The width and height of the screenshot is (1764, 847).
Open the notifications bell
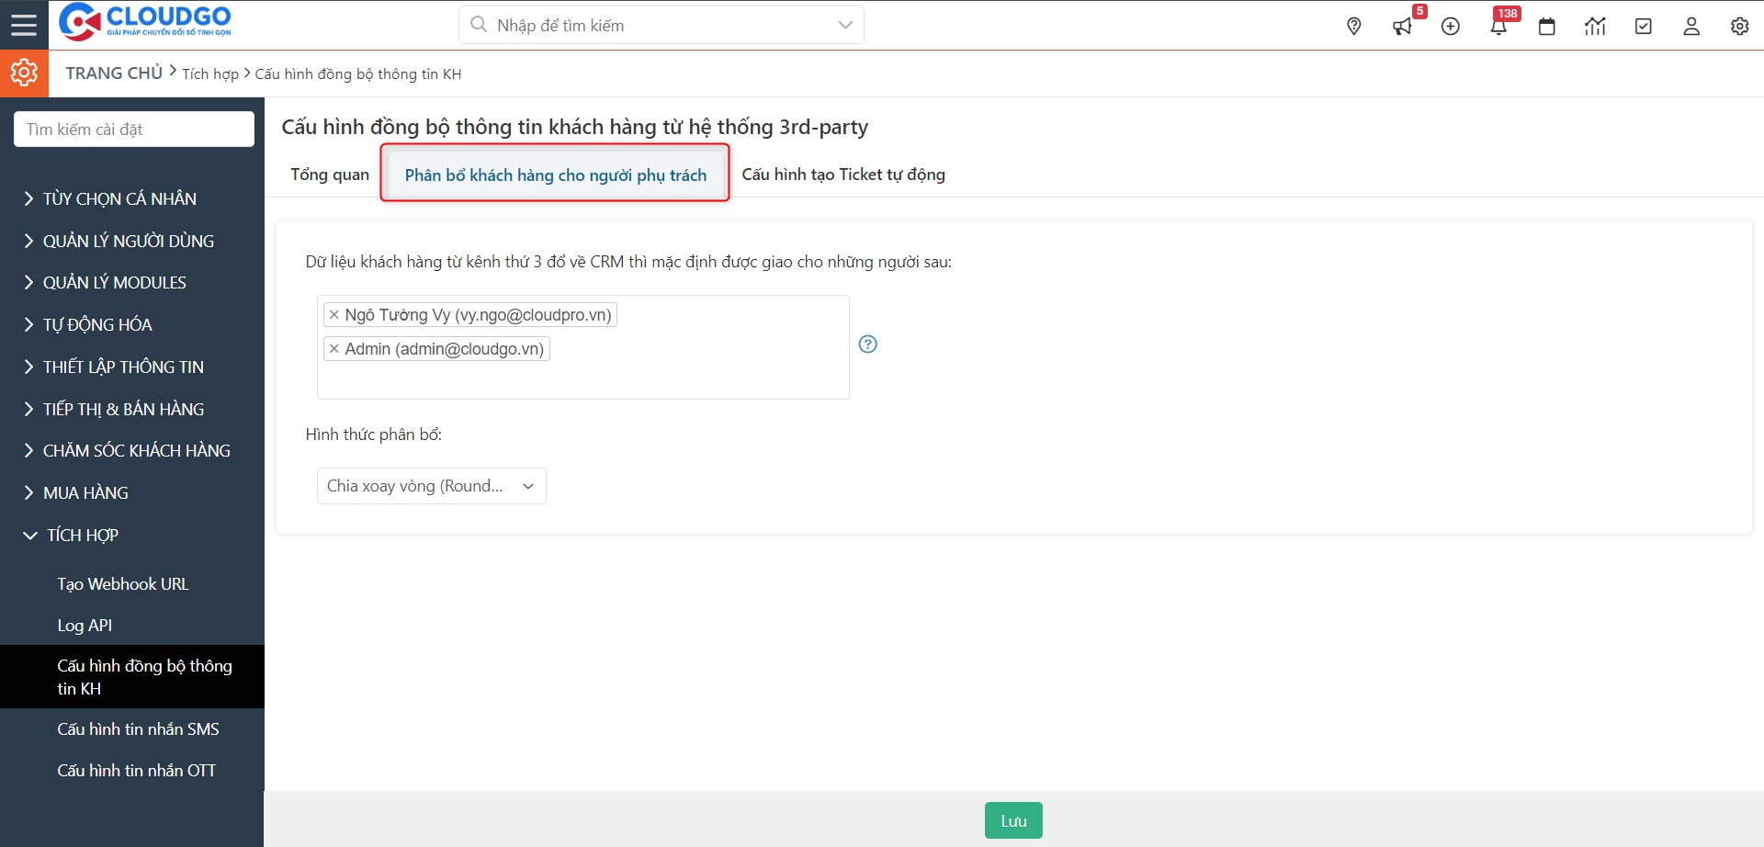[x=1498, y=27]
